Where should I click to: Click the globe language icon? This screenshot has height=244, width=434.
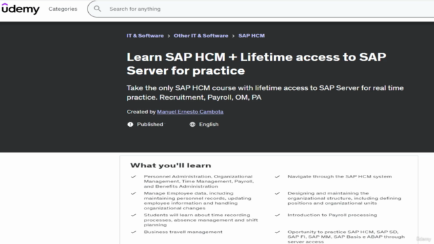[193, 125]
